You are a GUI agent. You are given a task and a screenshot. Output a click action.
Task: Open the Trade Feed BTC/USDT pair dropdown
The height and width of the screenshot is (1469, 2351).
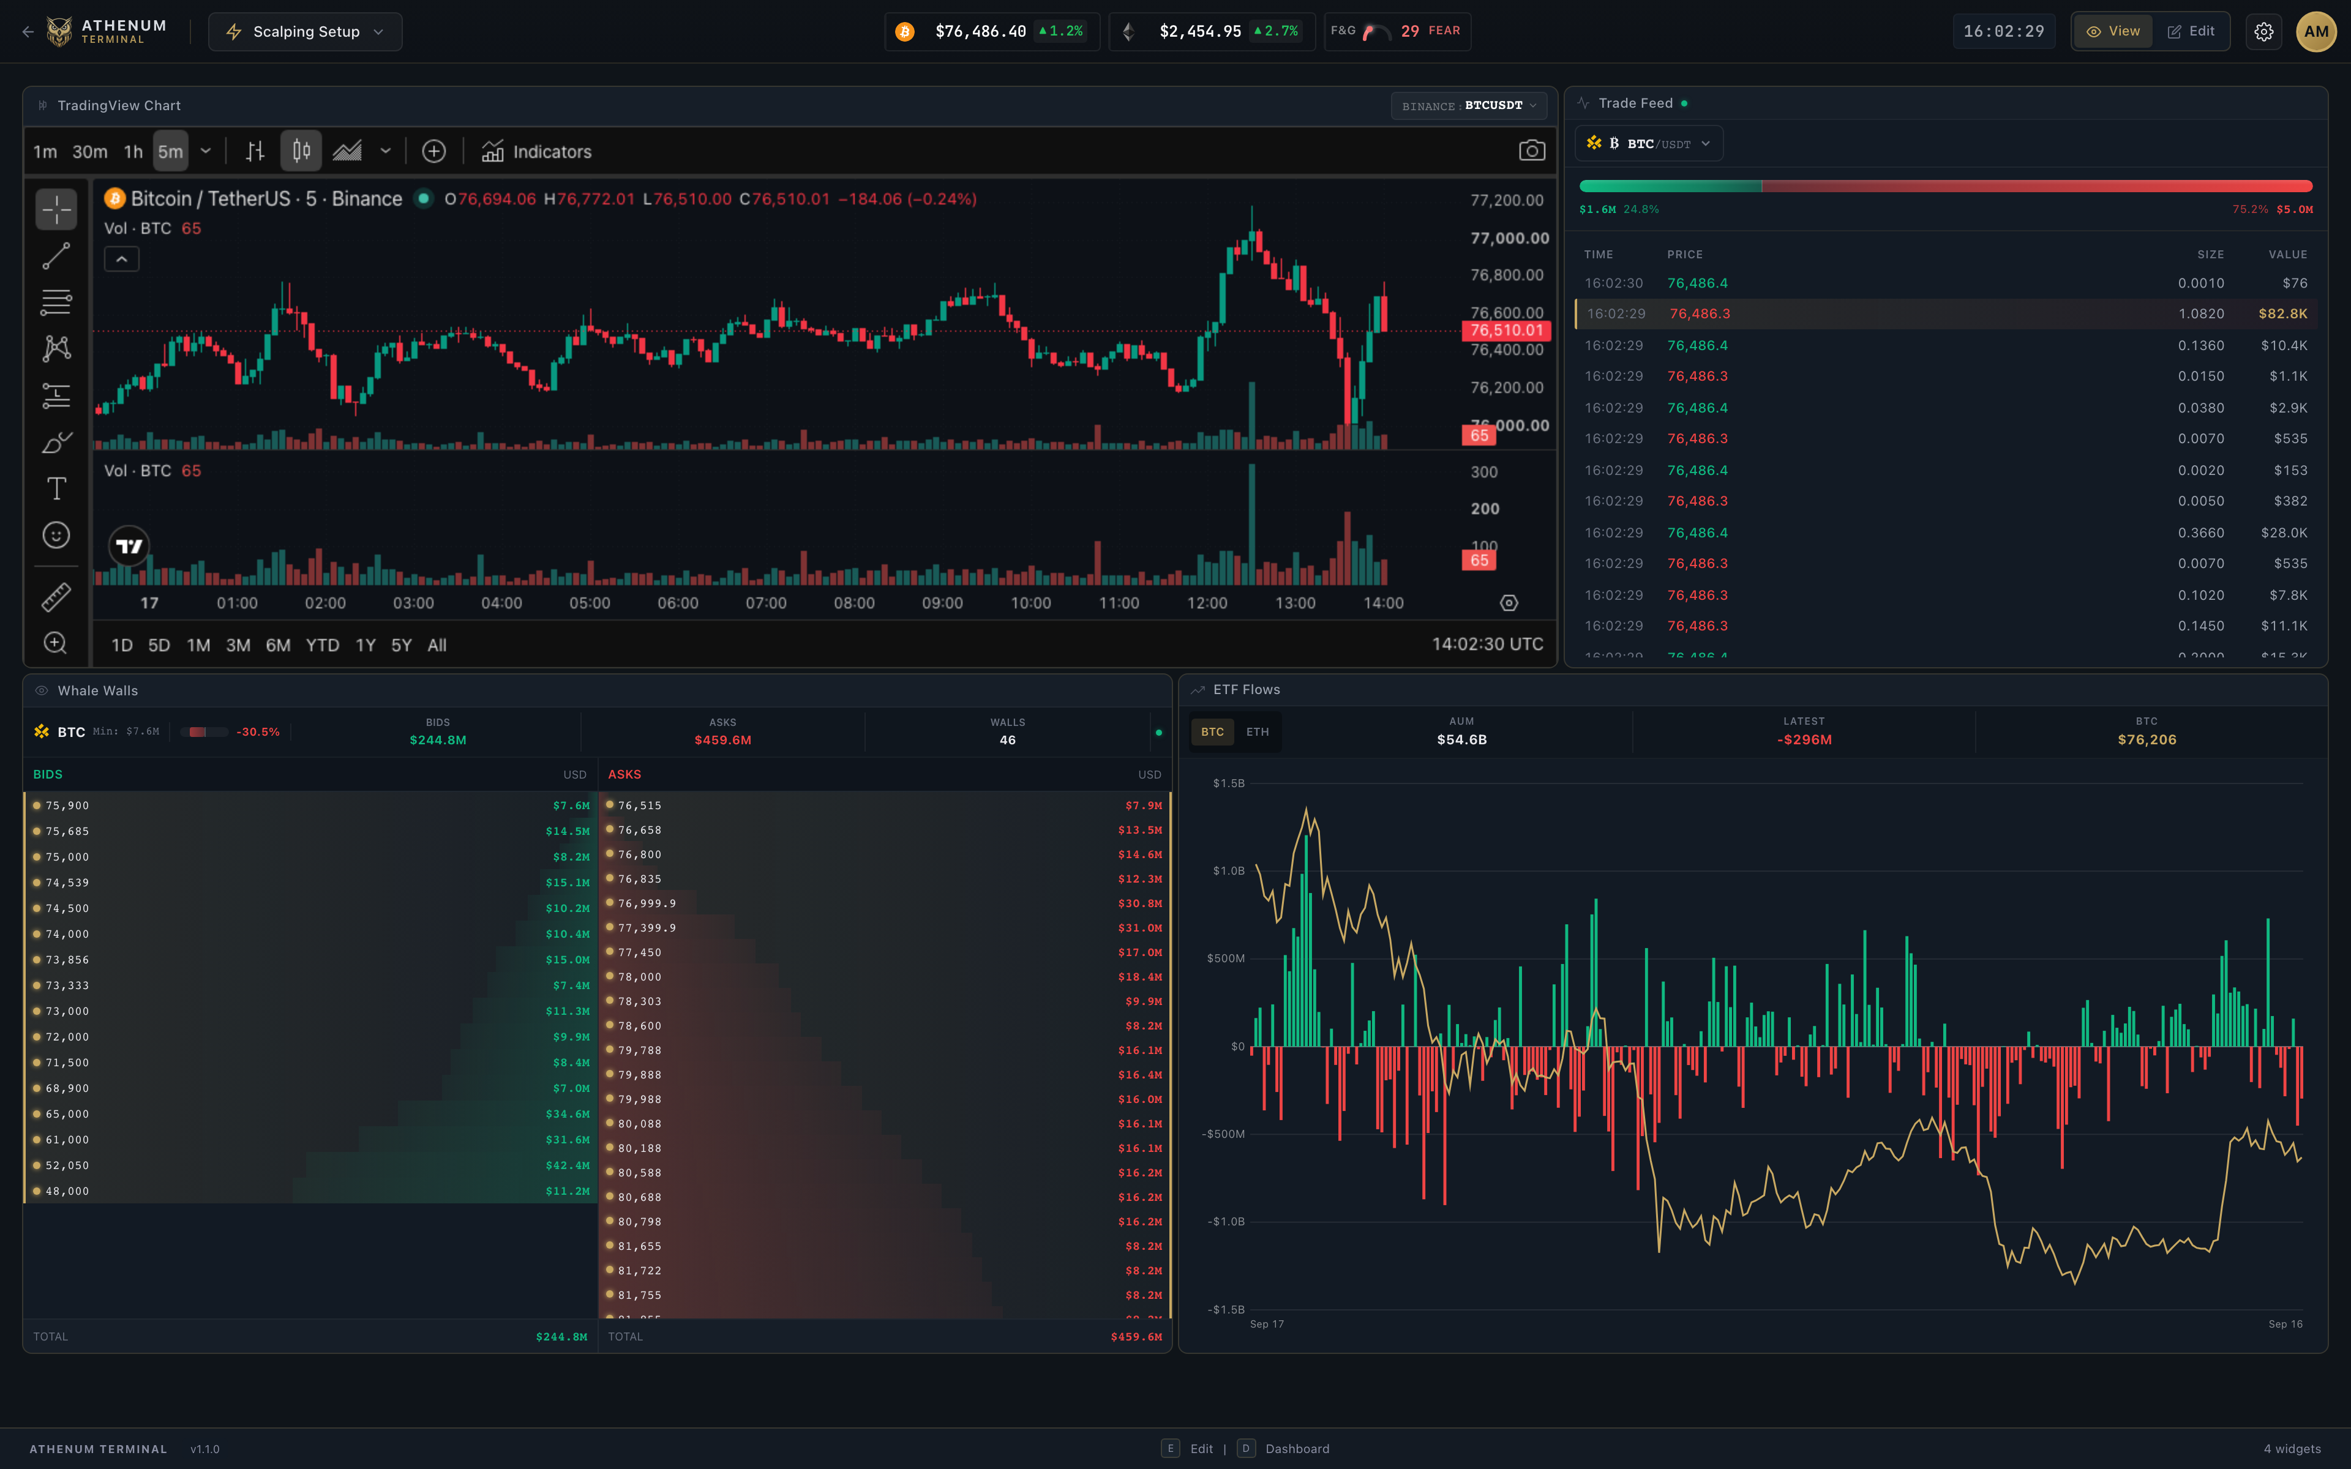(x=1649, y=144)
